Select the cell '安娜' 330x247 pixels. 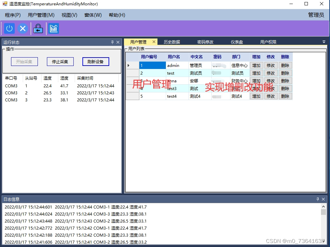point(200,81)
